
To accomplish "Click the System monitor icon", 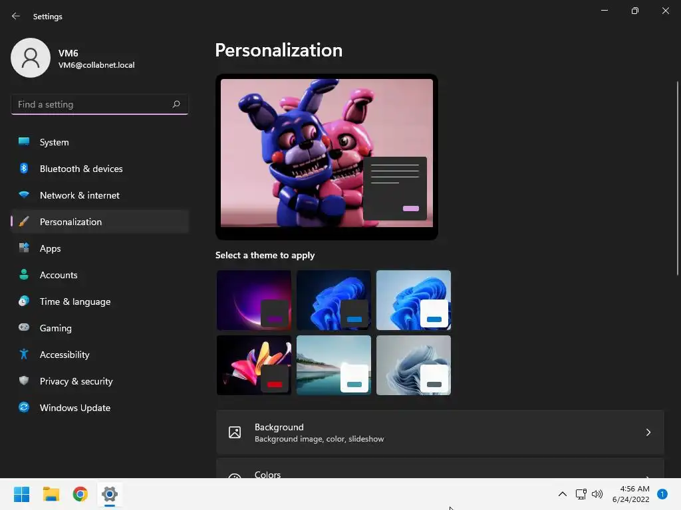I will click(x=24, y=141).
